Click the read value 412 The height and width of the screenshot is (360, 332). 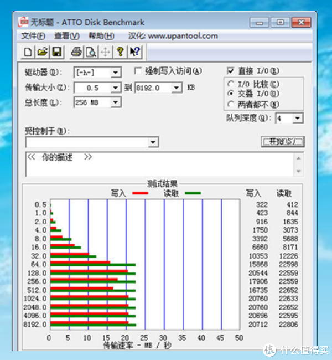click(x=292, y=204)
